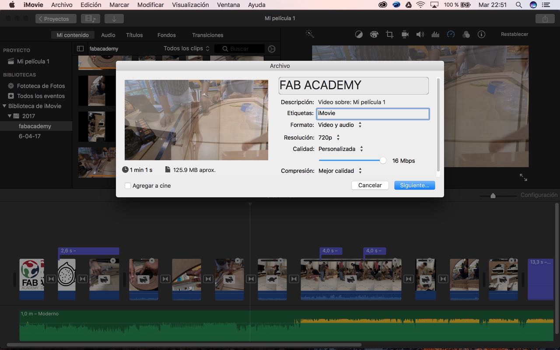This screenshot has height=350, width=560.
Task: Open the Todos los clips filter dropdown
Action: [x=186, y=49]
